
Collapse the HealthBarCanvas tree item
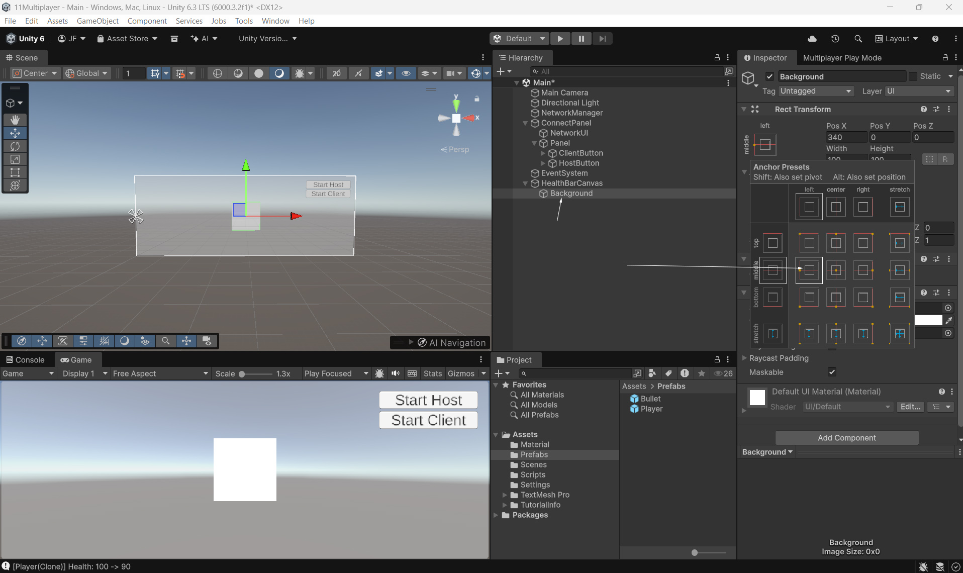(x=525, y=183)
